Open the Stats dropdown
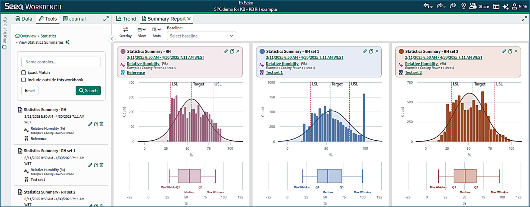This screenshot has width=530, height=207. [157, 32]
